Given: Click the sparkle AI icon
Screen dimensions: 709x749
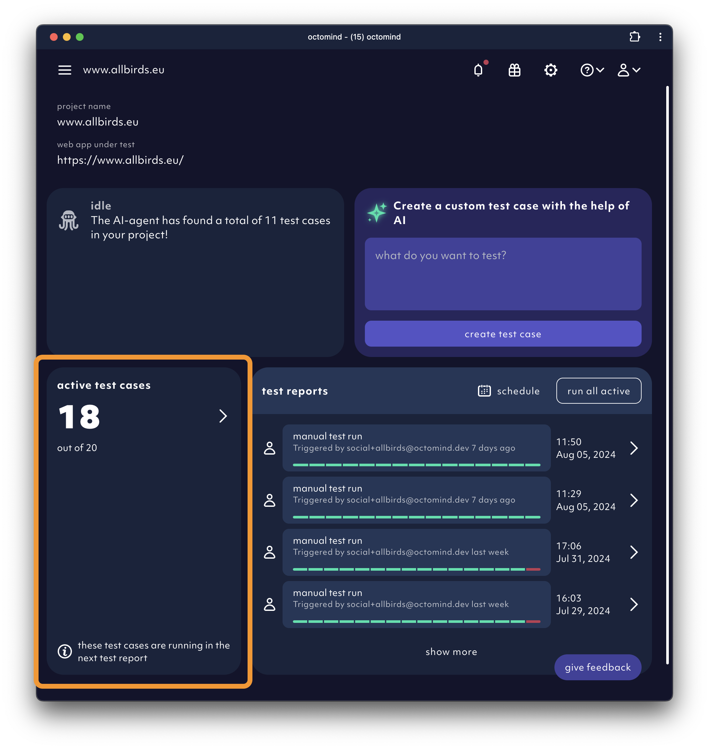Looking at the screenshot, I should (x=377, y=212).
